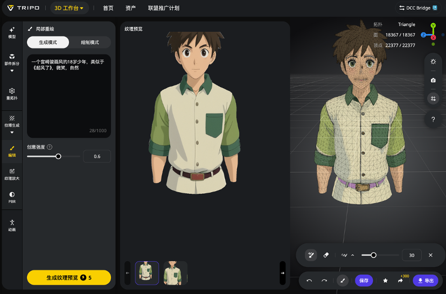Image resolution: width=446 pixels, height=294 pixels.
Task: Click the 导出 export button
Action: point(426,281)
